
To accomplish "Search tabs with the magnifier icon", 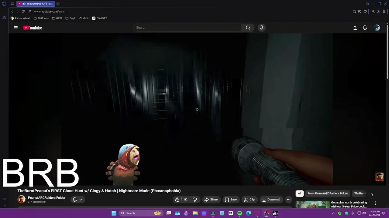I will point(367,4).
